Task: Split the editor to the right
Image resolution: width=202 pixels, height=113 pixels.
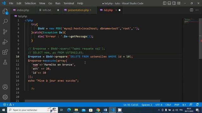Action: (192, 10)
